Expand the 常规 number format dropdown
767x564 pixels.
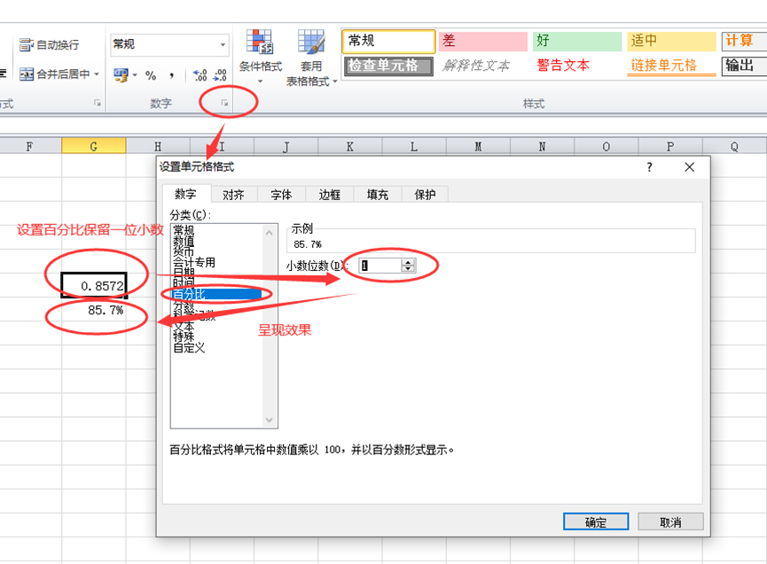coord(223,44)
